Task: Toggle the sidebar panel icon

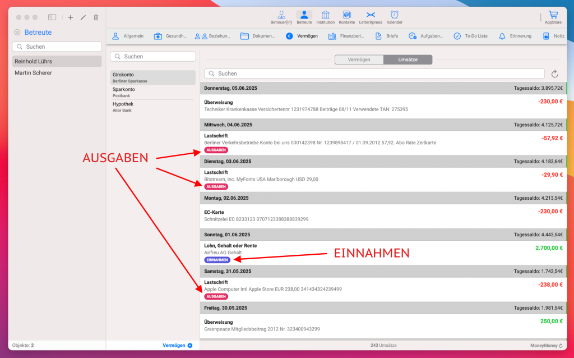Action: [52, 17]
